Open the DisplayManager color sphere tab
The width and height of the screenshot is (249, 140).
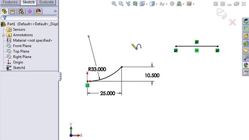pos(38,11)
